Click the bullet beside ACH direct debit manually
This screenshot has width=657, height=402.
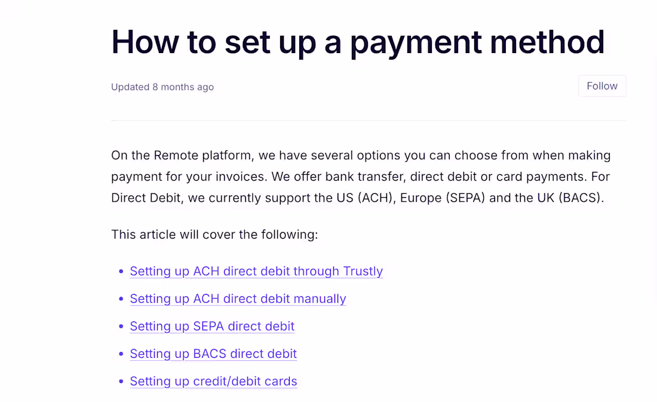coord(121,299)
